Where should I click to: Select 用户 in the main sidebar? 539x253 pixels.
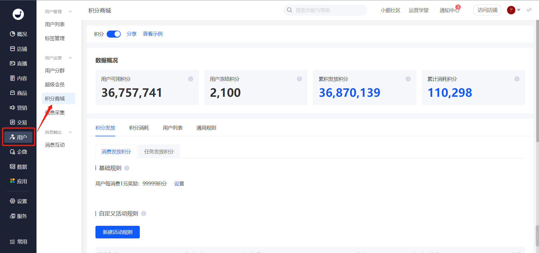tap(18, 137)
